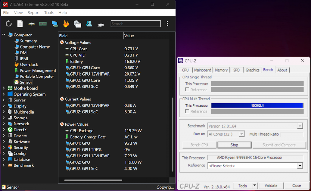Click the memory module toolbar icon
This screenshot has height=191, width=311.
click(x=43, y=24)
